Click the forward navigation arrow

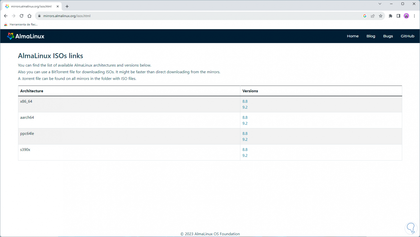pyautogui.click(x=13, y=16)
